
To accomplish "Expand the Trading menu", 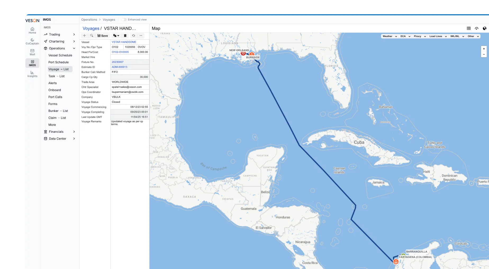I will 60,35.
